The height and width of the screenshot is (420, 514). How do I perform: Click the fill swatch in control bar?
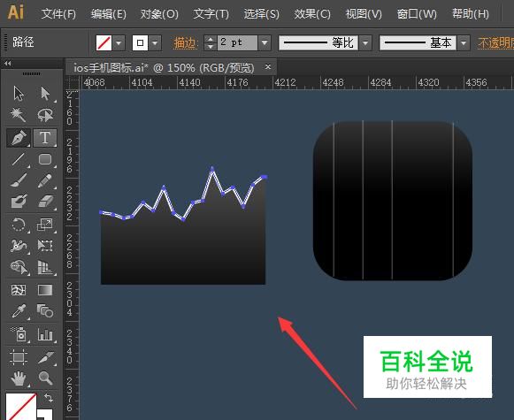(104, 43)
